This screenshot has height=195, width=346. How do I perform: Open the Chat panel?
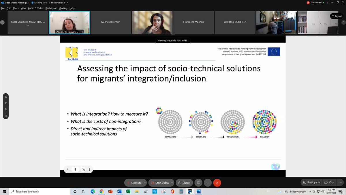329,182
